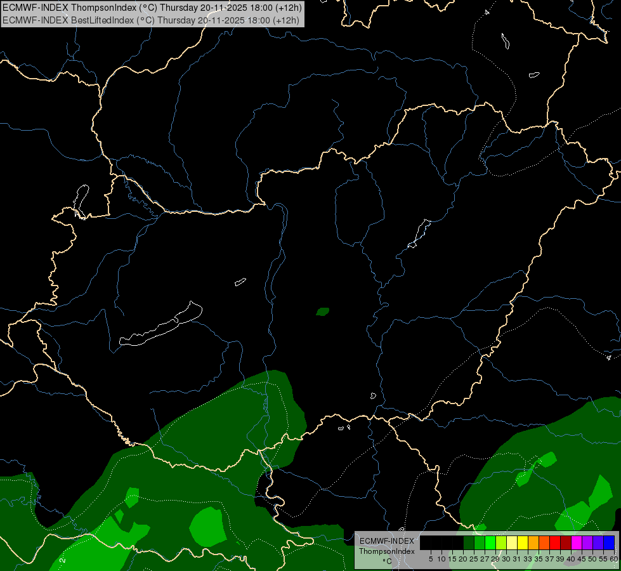Image resolution: width=621 pixels, height=571 pixels.
Task: Select the bright red 37–39 legend swatch
Action: click(x=555, y=542)
